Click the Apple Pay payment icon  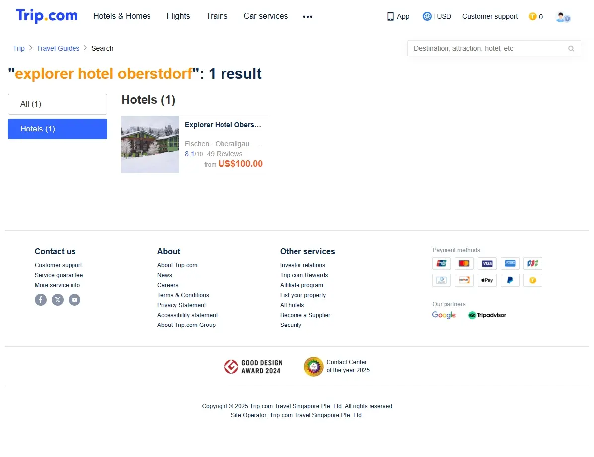pyautogui.click(x=487, y=280)
